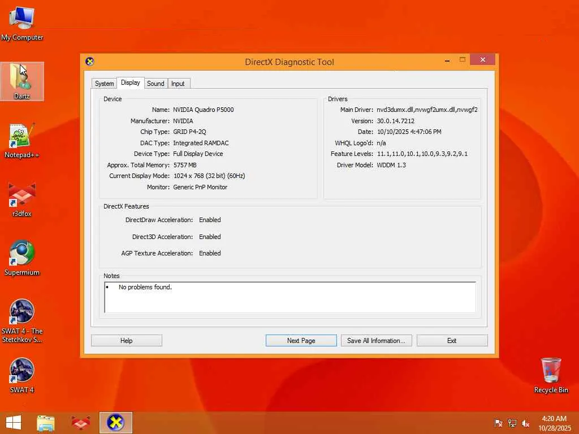Select the Dartz folder icon on desktop
The height and width of the screenshot is (434, 579).
(22, 81)
